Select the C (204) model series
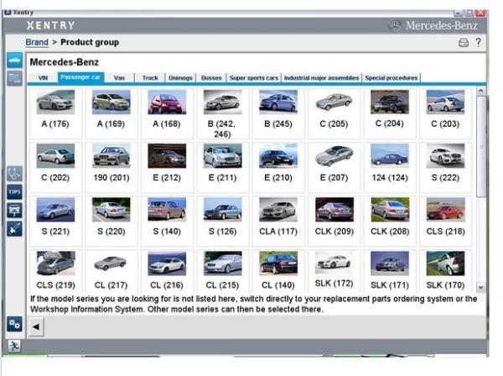The image size is (503, 376). tap(390, 113)
